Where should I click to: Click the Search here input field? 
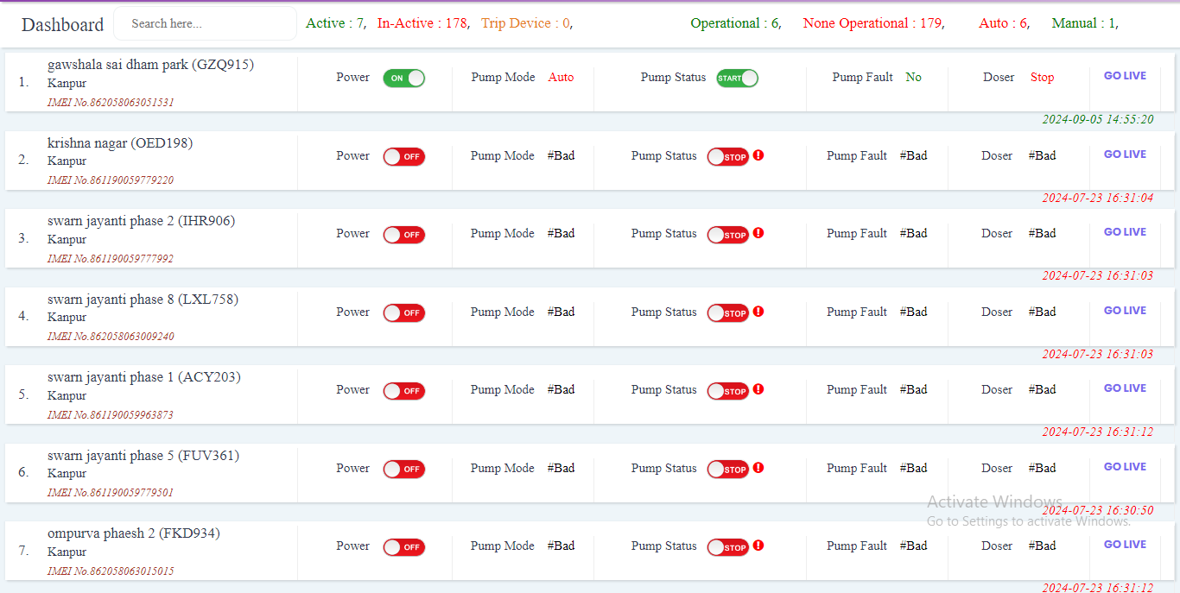(206, 24)
